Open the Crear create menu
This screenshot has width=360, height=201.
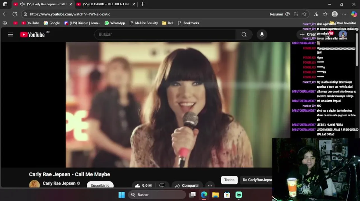point(308,34)
